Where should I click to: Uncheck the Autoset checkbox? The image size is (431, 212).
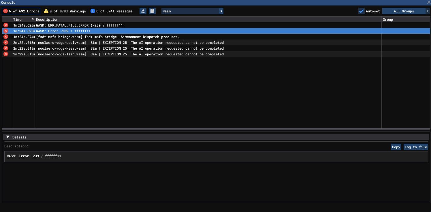pyautogui.click(x=361, y=11)
